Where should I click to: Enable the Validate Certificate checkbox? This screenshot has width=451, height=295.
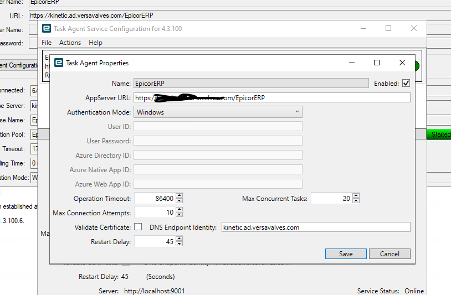point(138,227)
